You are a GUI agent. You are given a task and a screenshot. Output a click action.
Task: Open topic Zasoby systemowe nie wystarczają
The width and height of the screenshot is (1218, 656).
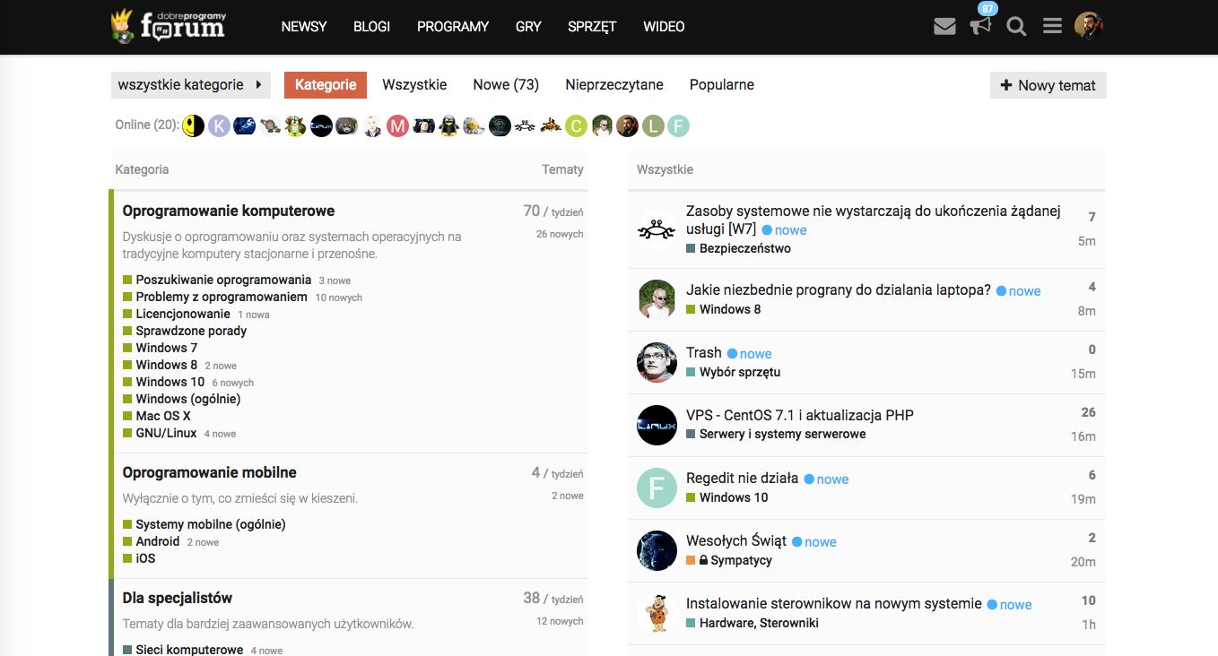tap(873, 220)
